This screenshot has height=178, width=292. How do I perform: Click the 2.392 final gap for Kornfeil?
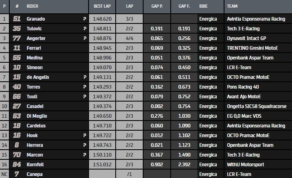point(184,165)
